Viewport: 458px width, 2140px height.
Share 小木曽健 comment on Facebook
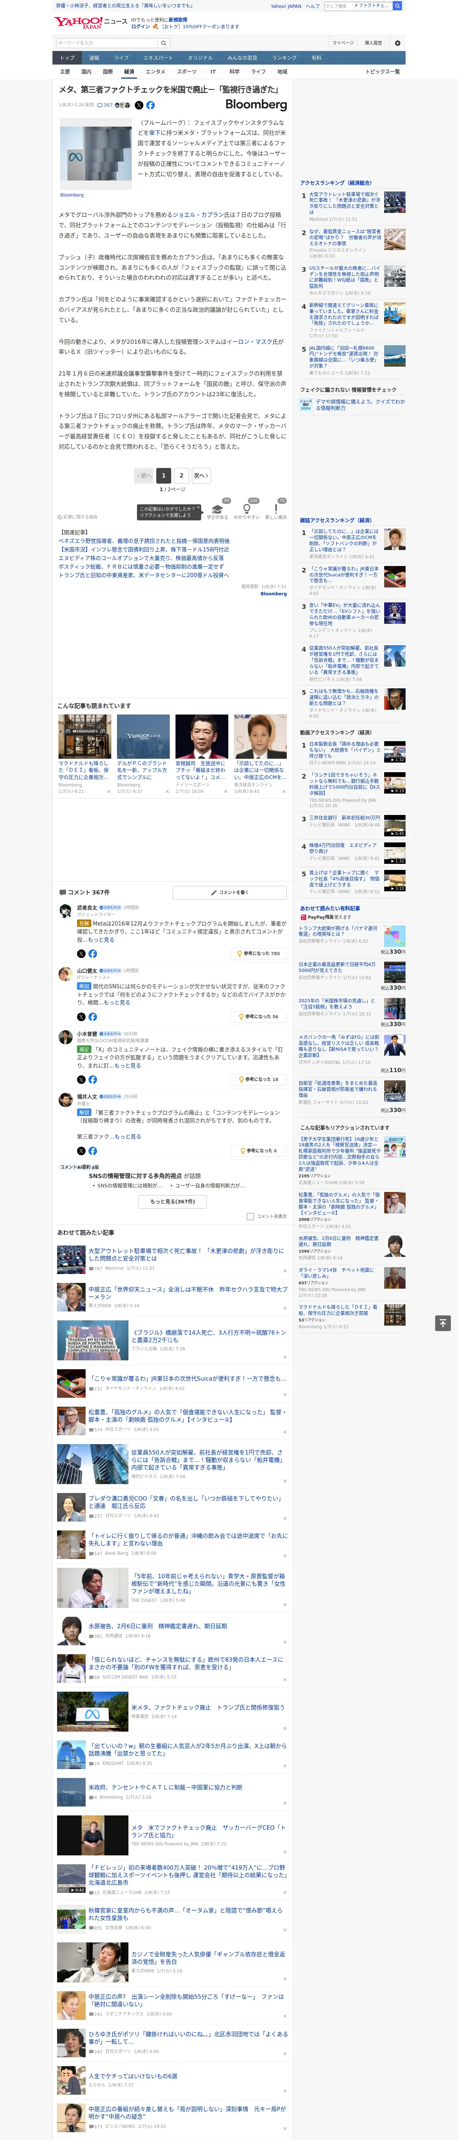pyautogui.click(x=92, y=1080)
